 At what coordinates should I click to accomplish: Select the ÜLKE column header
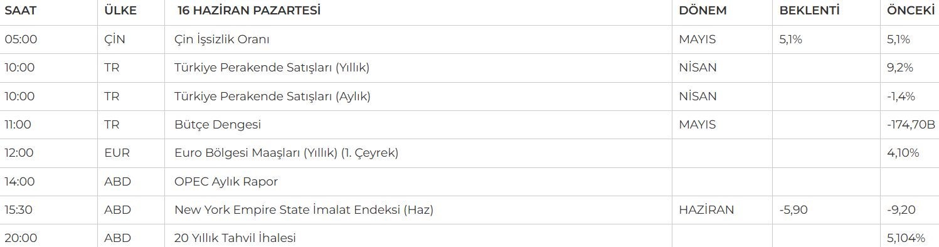(120, 11)
